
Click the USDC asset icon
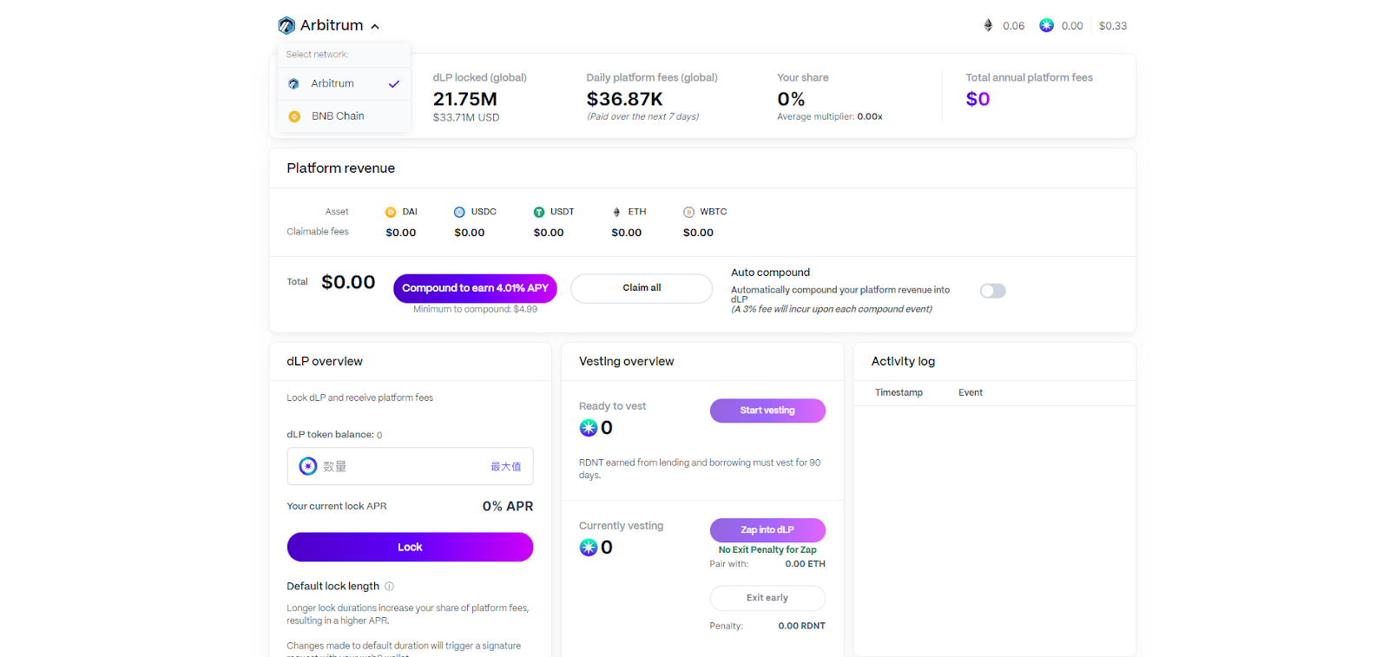coord(459,213)
